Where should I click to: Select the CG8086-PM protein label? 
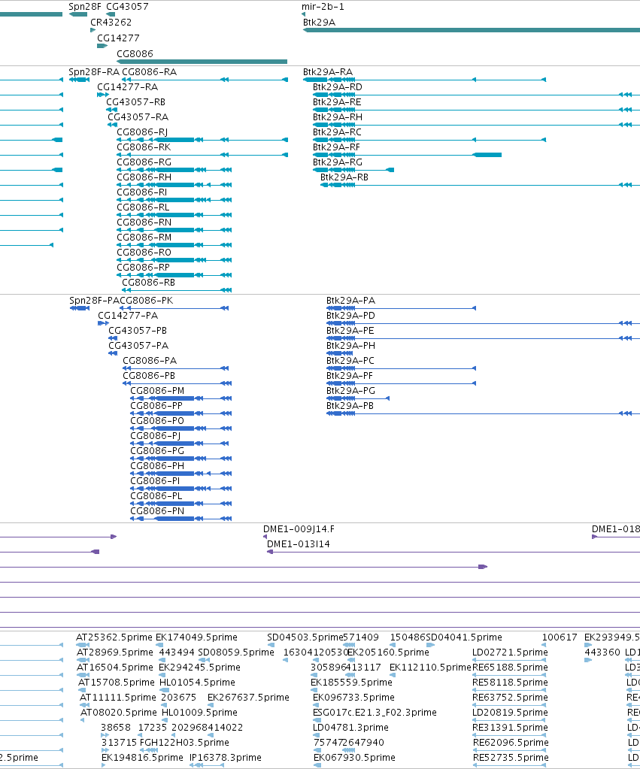pos(157,390)
